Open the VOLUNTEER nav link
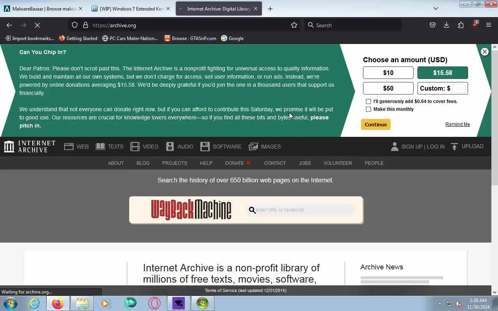Viewport: 498px width, 311px height. (x=338, y=163)
